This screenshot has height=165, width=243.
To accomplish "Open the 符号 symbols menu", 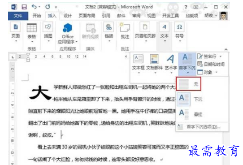I will [179, 32].
